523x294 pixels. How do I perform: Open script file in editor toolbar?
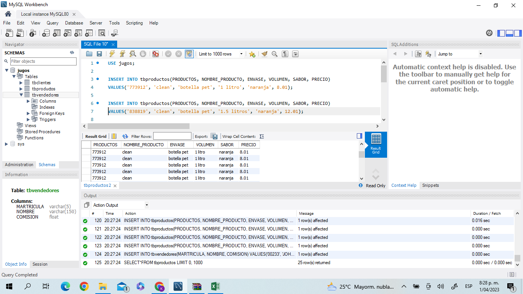(x=89, y=54)
